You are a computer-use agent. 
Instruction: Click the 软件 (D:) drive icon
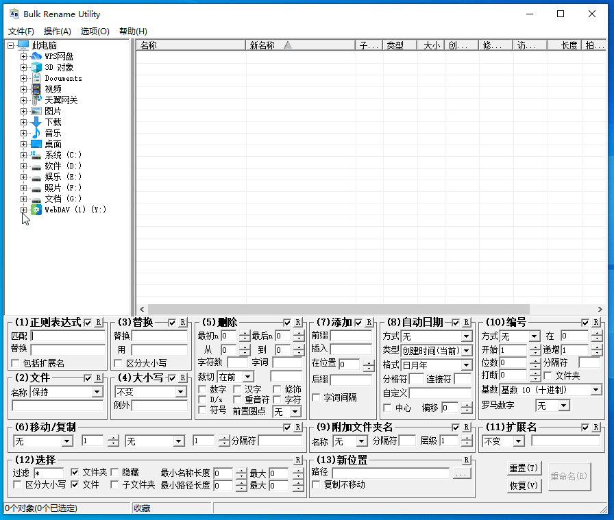(x=36, y=166)
